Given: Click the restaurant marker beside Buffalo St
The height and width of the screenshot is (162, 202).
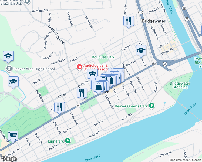Looking at the screenshot, I should click(x=59, y=107).
